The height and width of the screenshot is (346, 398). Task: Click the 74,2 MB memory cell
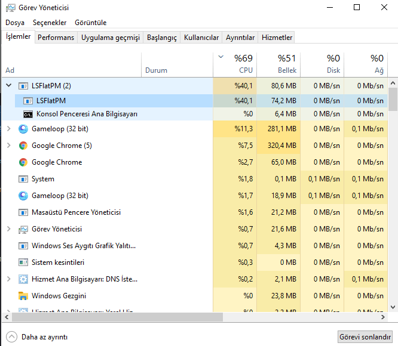(x=278, y=101)
